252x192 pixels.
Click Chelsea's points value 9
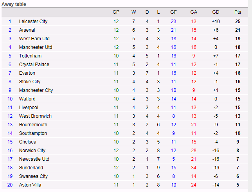(238, 142)
